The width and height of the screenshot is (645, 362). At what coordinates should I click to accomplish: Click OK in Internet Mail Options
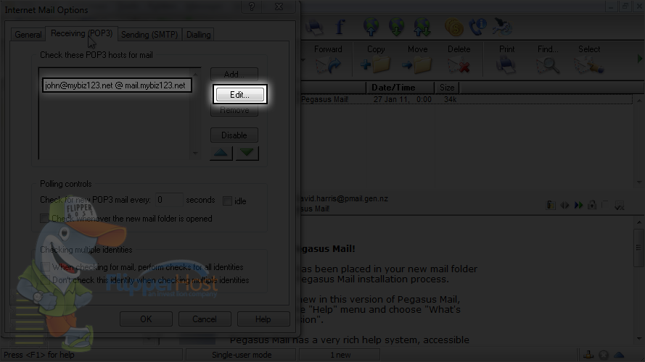146,319
